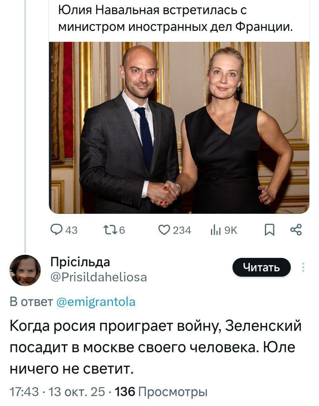The image size is (319, 406).
Task: Click the display name Прісільда
Action: [80, 262]
